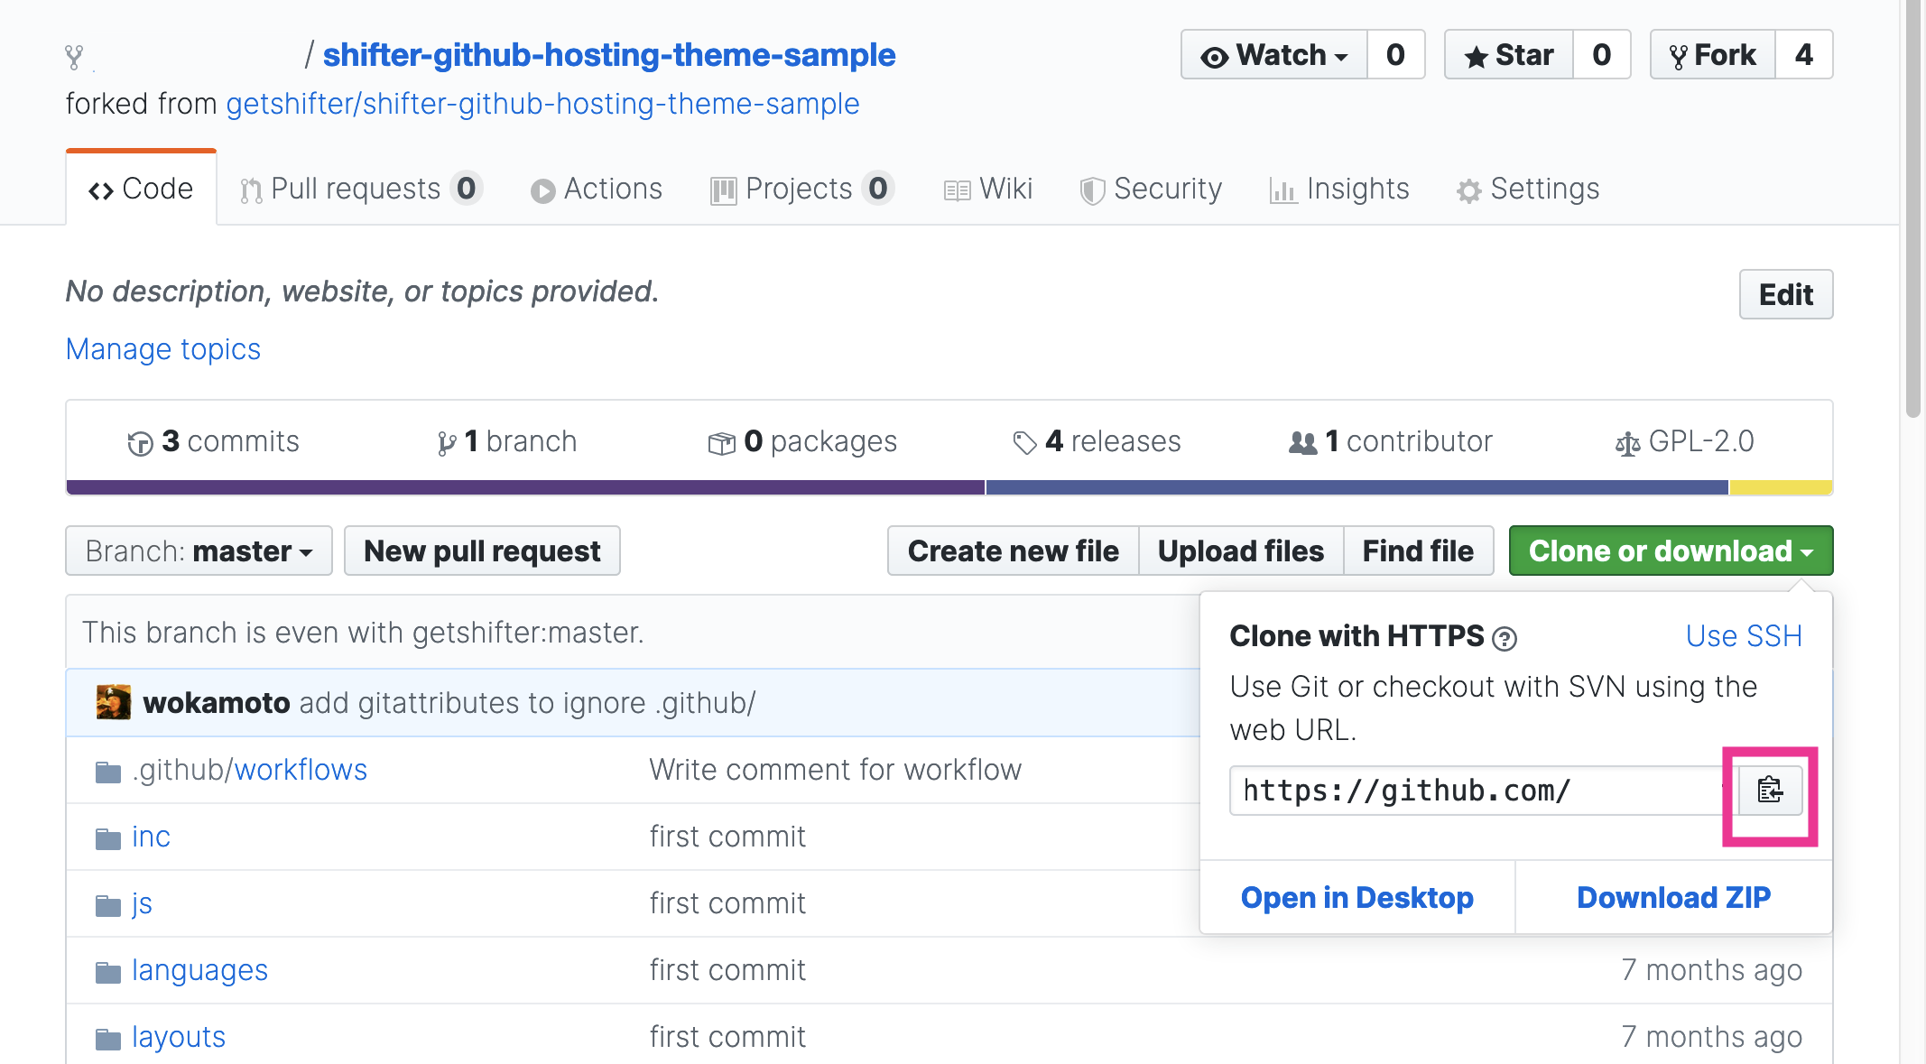Start a New pull request
This screenshot has width=1926, height=1064.
click(482, 551)
